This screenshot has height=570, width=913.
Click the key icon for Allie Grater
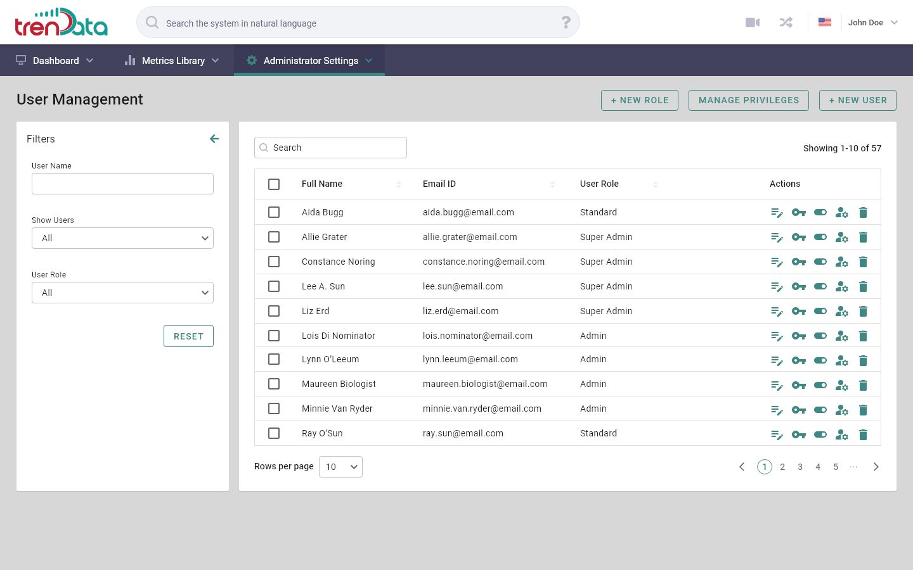798,237
